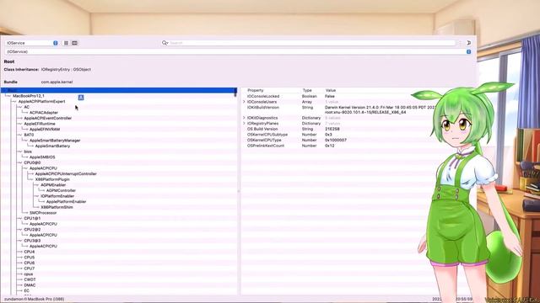Select the highlighted Root row
This screenshot has width=540, height=303.
(x=119, y=90)
